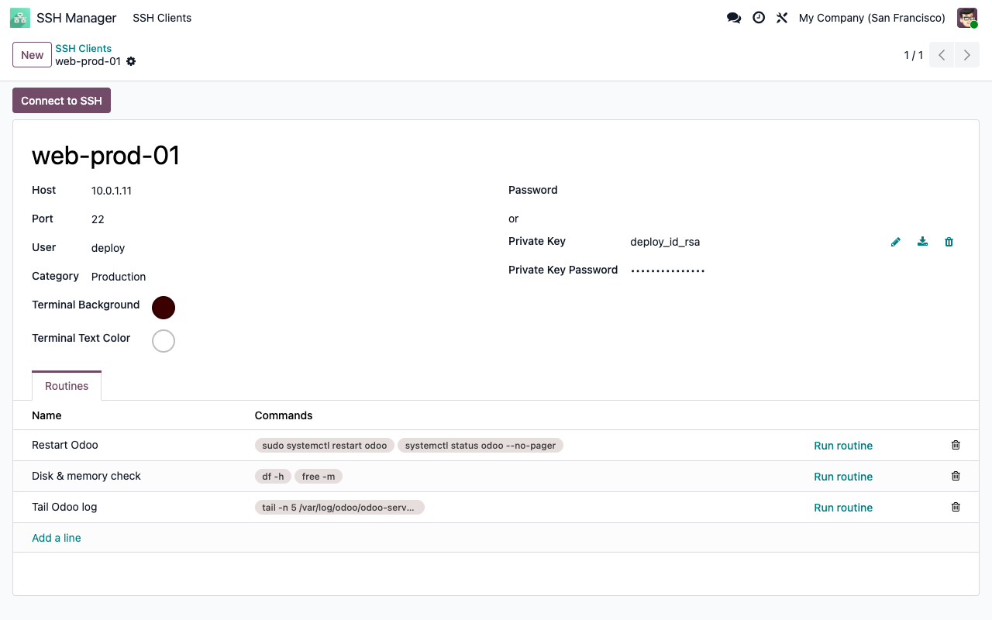This screenshot has width=992, height=620.
Task: Open the activities clock icon
Action: [x=759, y=18]
